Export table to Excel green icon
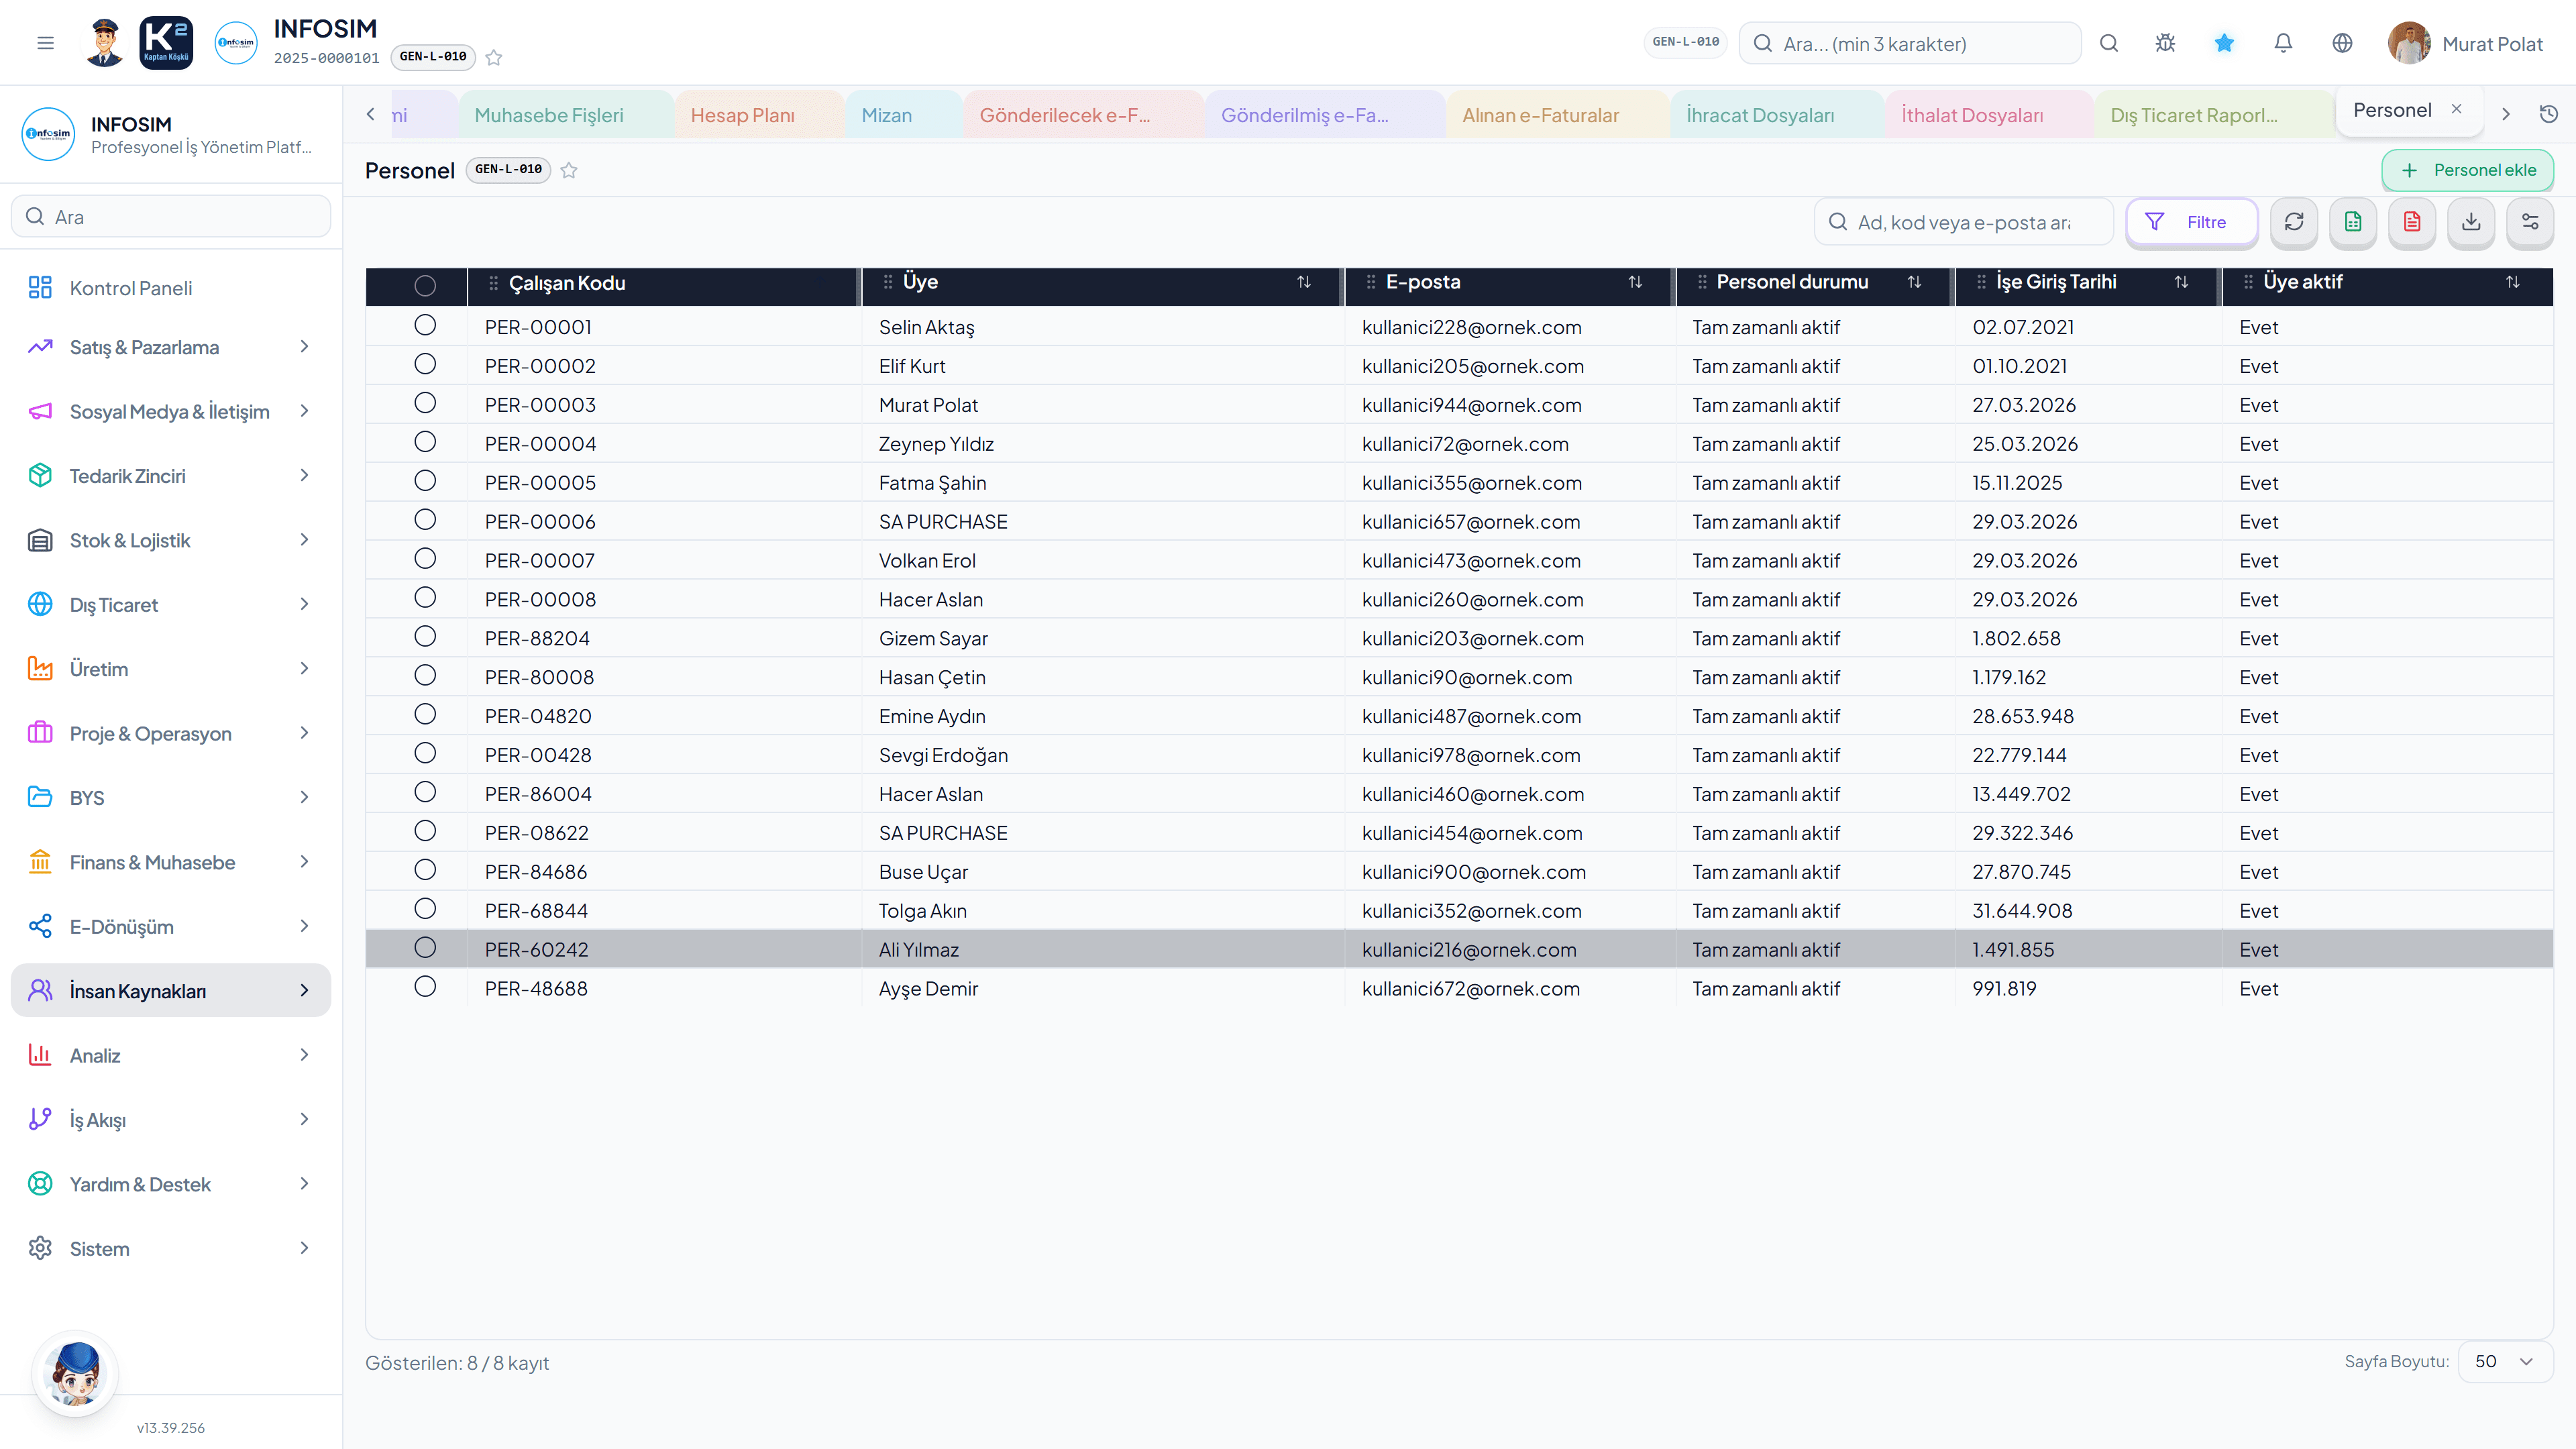Viewport: 2576px width, 1449px height. tap(2353, 222)
